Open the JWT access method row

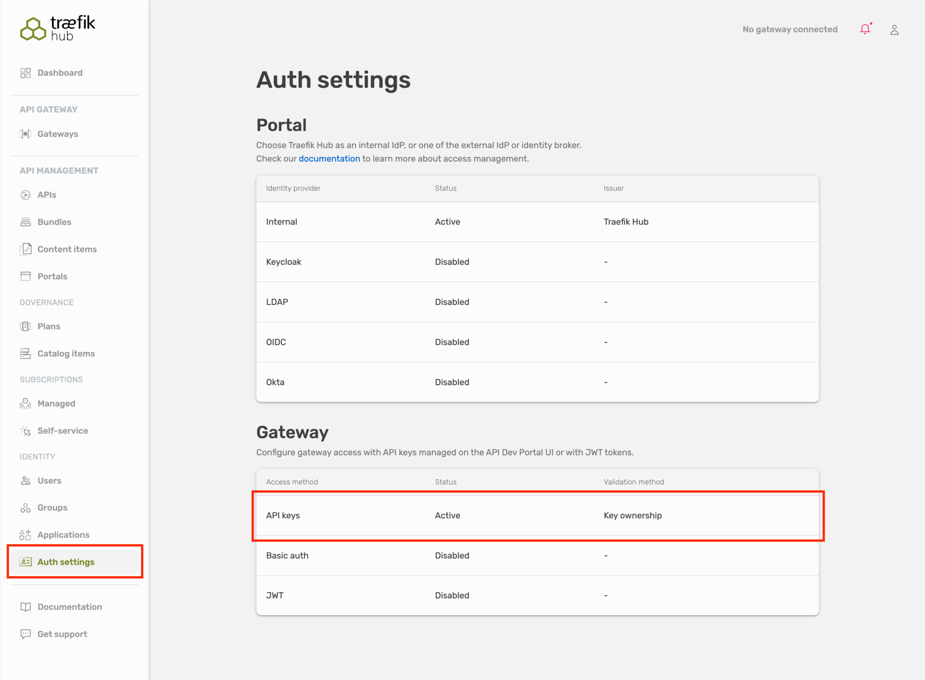[537, 595]
